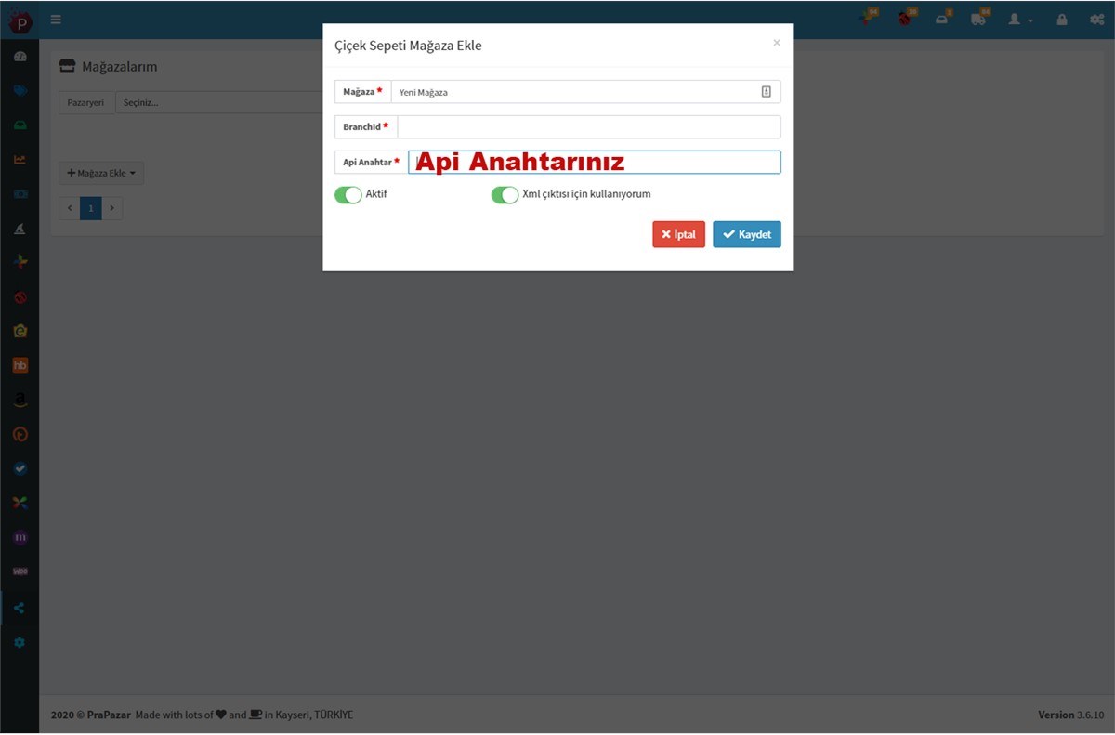The image size is (1115, 735).
Task: Toggle the 'Xml çıktısı için kullanıyorum' switch
Action: tap(505, 195)
